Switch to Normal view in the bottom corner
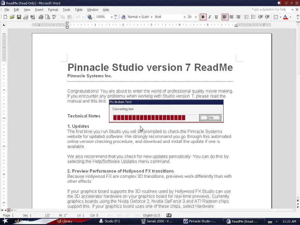The width and height of the screenshot is (300, 225). 2,210
